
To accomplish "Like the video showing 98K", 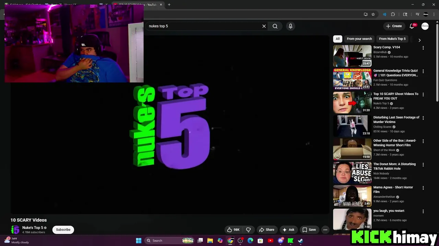I will click(233, 230).
